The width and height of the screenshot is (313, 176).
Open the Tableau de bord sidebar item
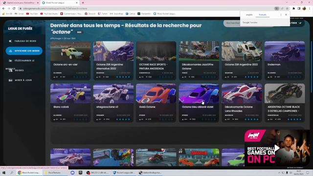click(23, 41)
